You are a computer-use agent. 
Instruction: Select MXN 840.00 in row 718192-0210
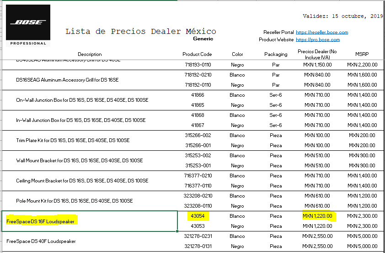pos(317,75)
